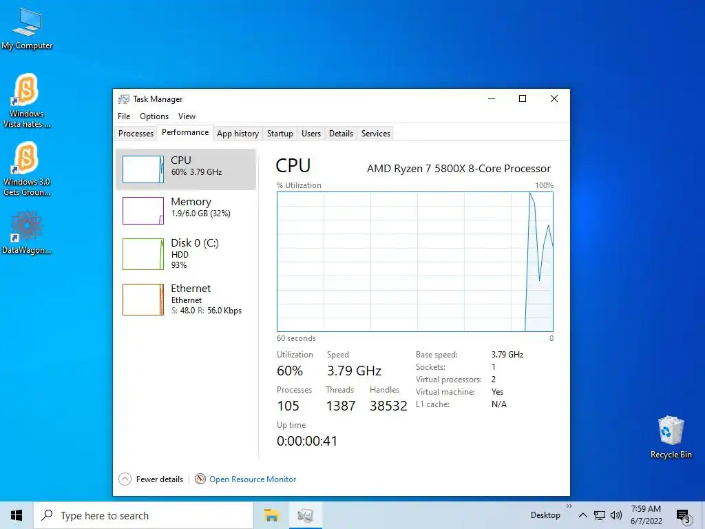Click the 'AMD Ryzen 7 5800X 8-Core Processor' text

coord(459,169)
